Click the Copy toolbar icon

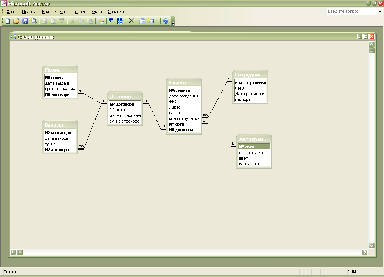point(81,21)
